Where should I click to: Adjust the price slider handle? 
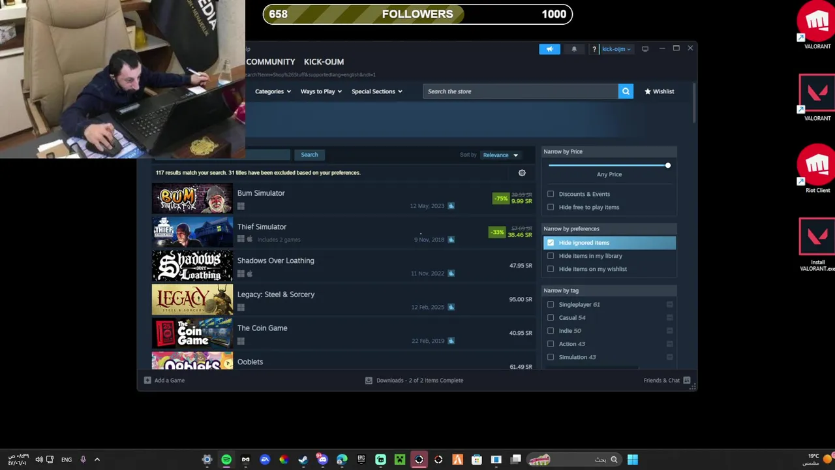coord(667,165)
